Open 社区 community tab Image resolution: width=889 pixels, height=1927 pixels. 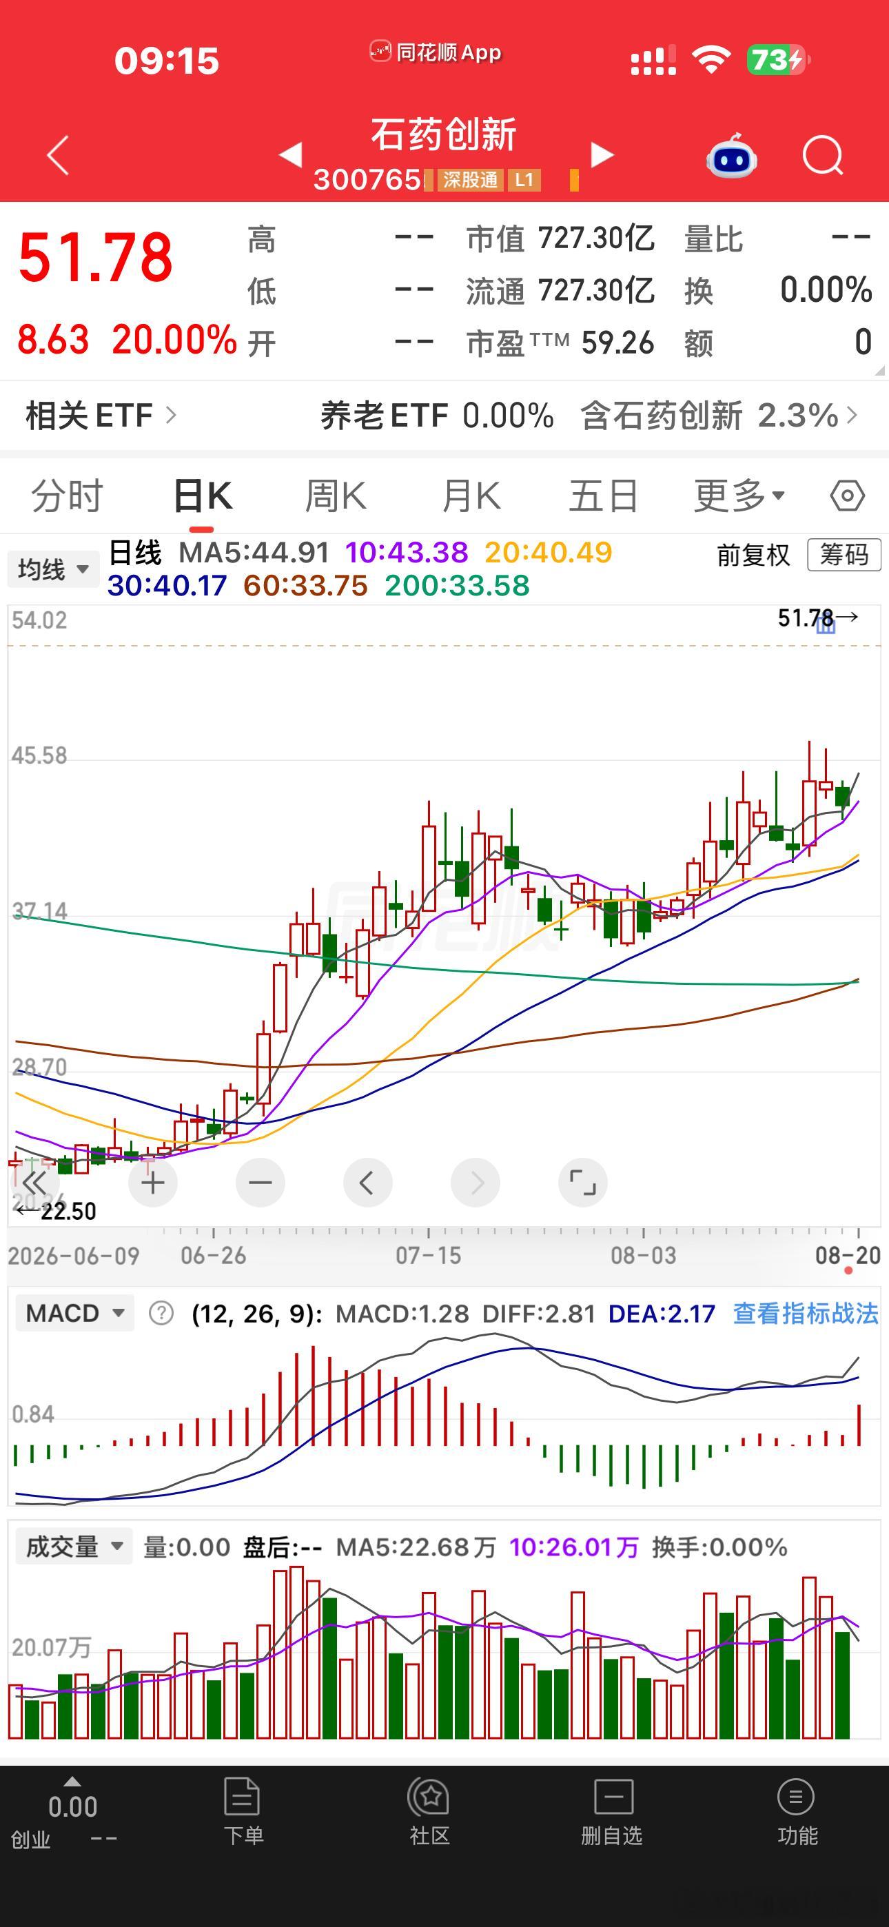coord(429,1813)
